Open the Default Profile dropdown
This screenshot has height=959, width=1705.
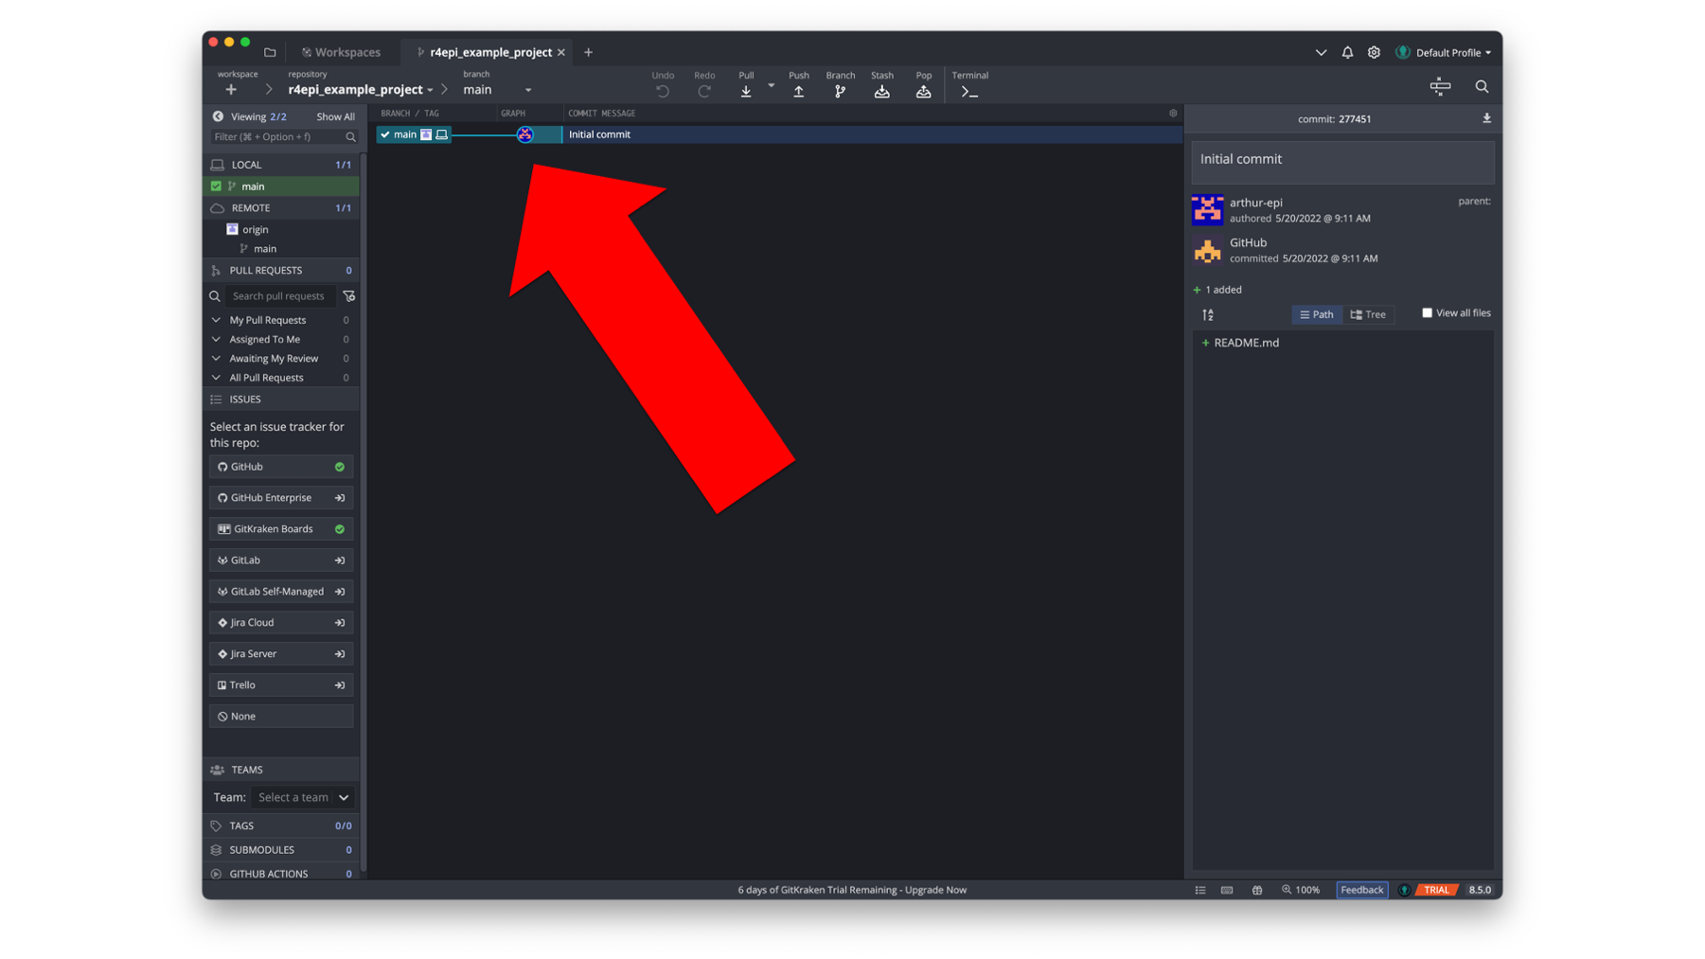coord(1444,52)
